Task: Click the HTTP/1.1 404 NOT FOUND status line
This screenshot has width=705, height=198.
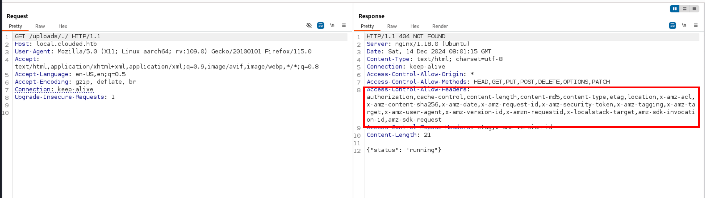Action: point(406,36)
